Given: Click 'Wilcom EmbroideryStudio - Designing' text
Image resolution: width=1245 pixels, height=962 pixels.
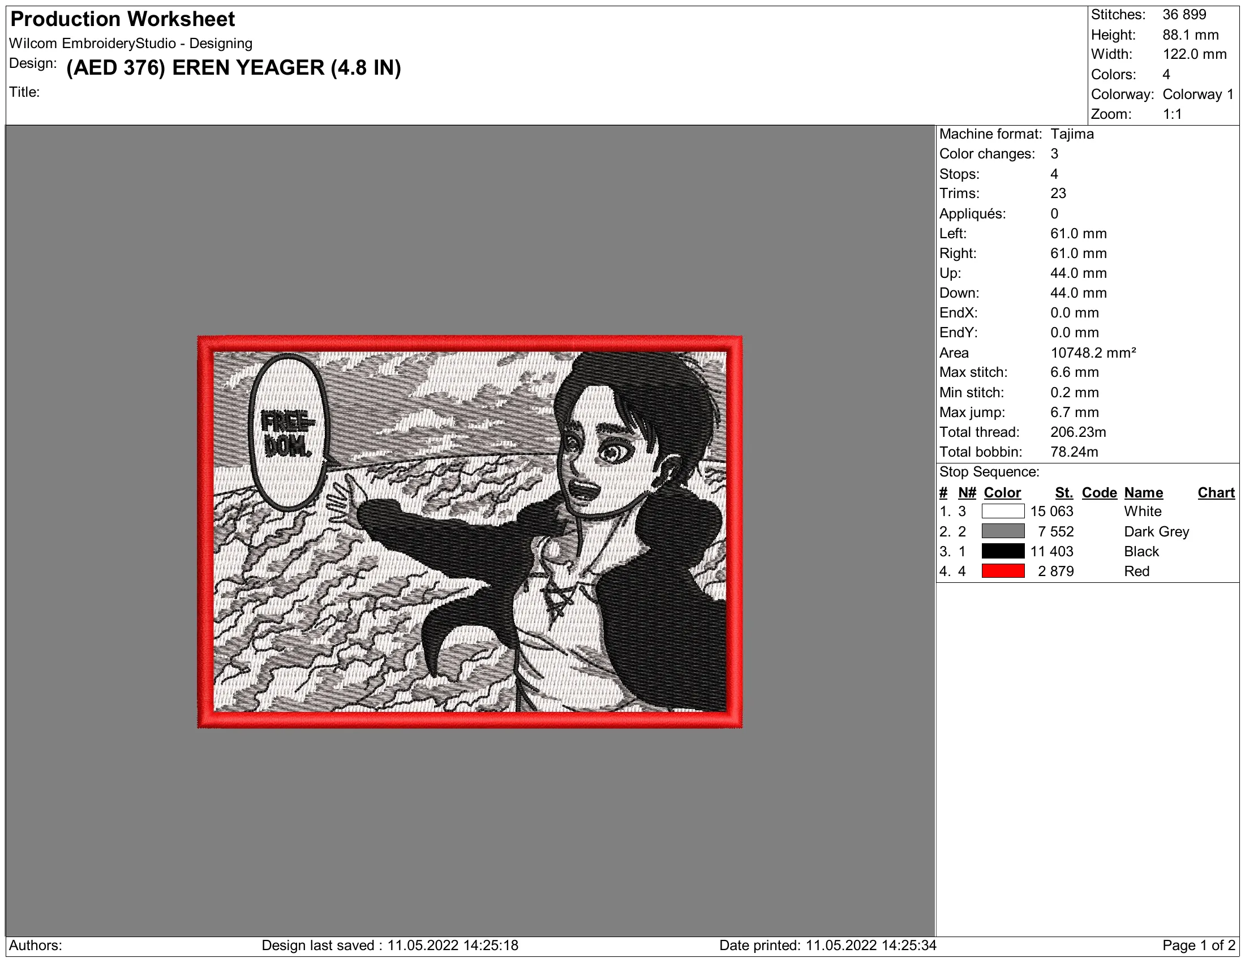Looking at the screenshot, I should (131, 44).
